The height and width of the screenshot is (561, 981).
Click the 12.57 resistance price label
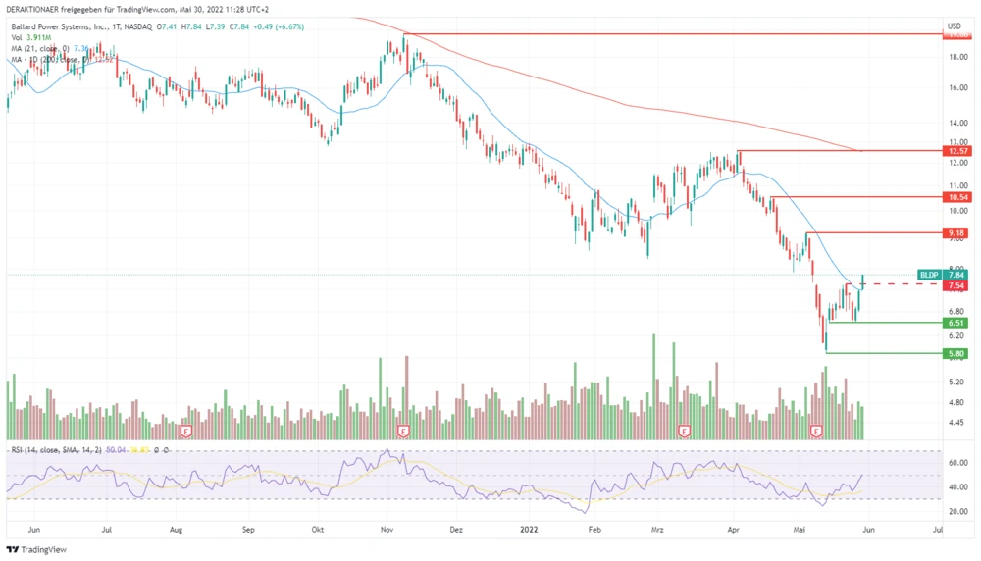click(x=956, y=151)
